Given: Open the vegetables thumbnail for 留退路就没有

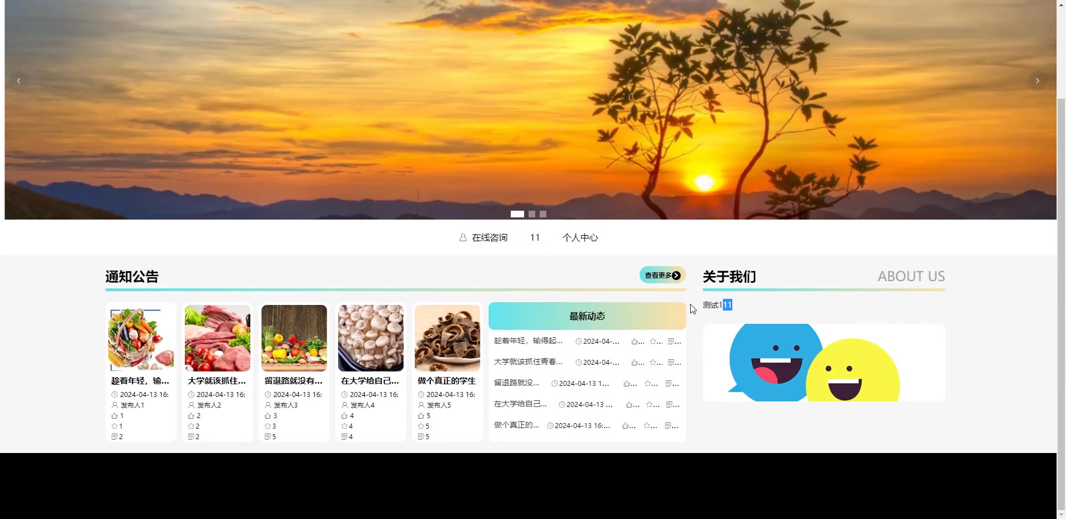Looking at the screenshot, I should [x=294, y=338].
